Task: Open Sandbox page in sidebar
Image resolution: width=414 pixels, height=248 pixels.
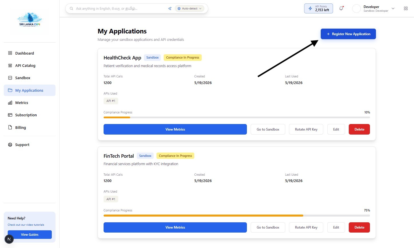Action: (29, 78)
